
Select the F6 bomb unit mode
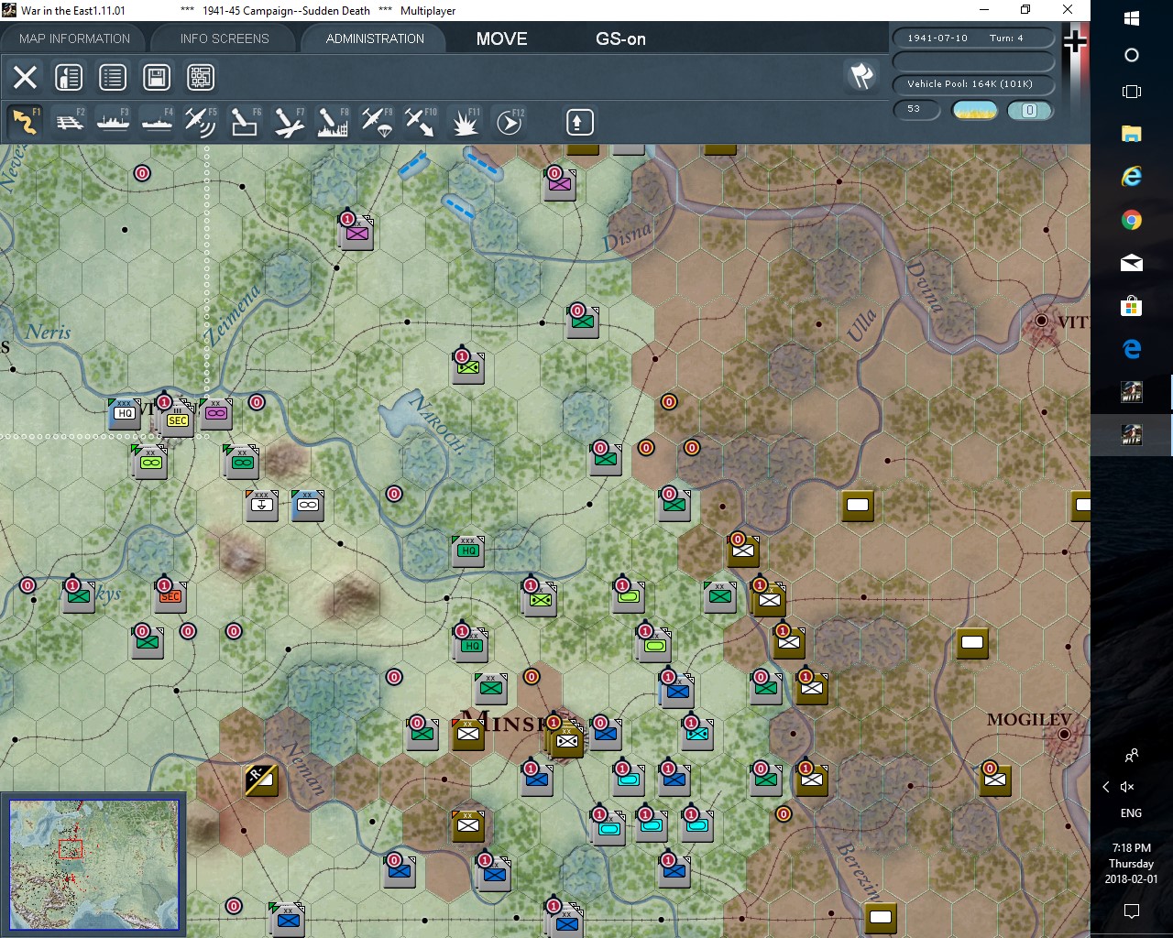(x=245, y=122)
